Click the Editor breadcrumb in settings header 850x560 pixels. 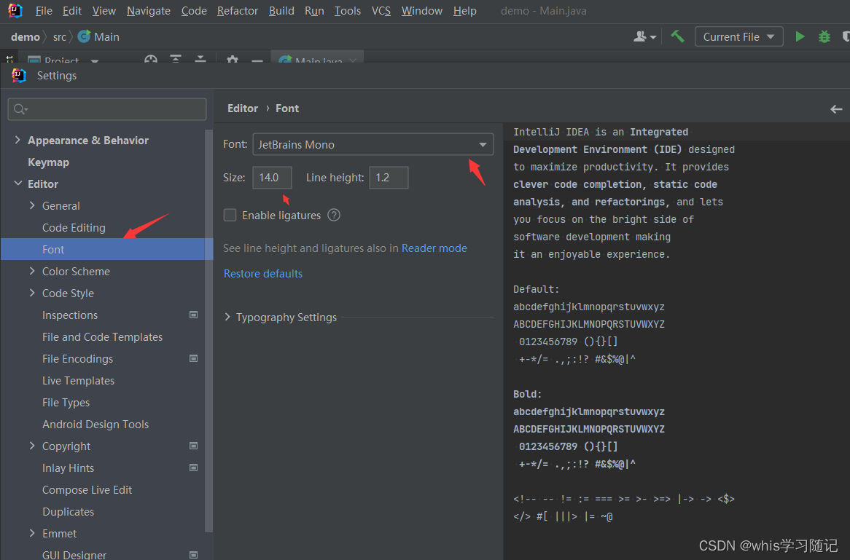(x=242, y=109)
